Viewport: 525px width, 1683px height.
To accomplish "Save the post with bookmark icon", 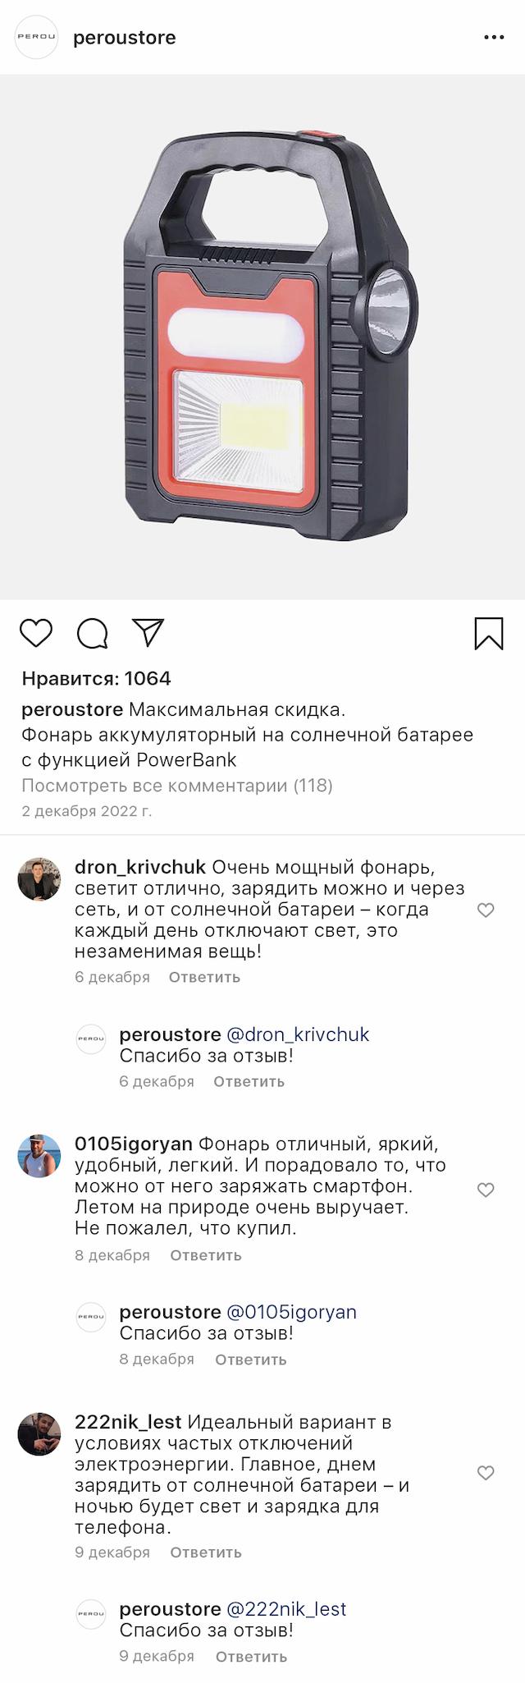I will tap(489, 634).
